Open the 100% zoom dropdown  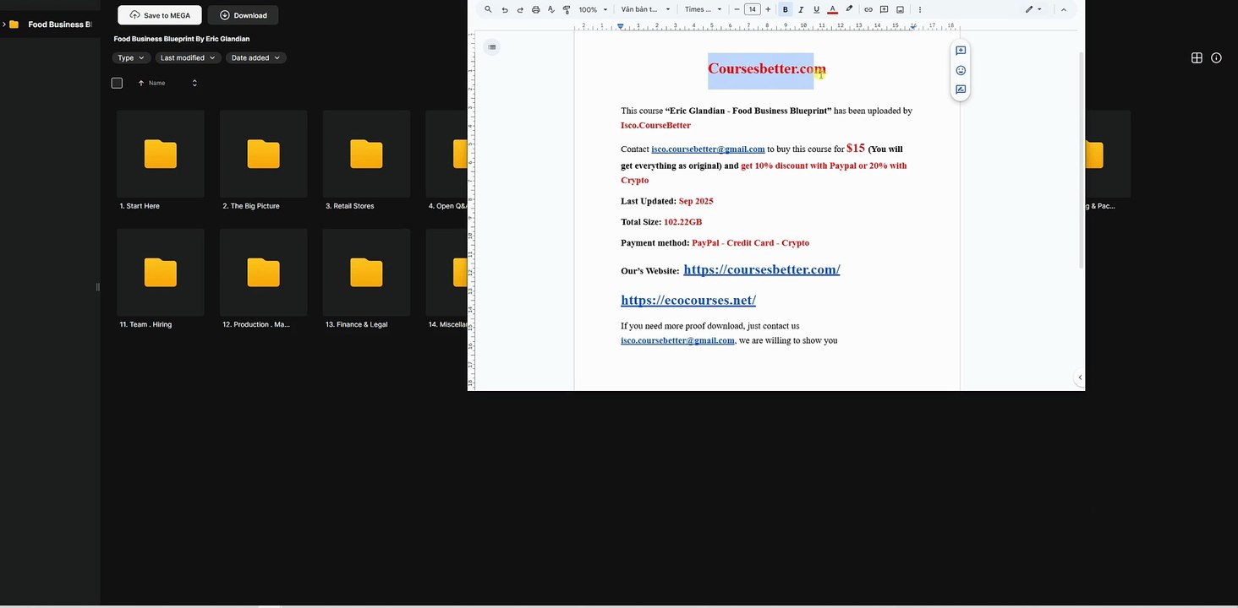593,9
